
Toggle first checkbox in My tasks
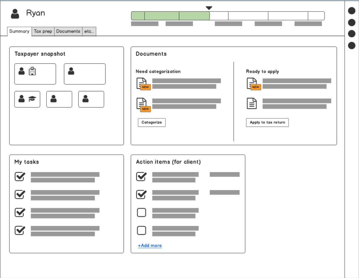coord(20,176)
